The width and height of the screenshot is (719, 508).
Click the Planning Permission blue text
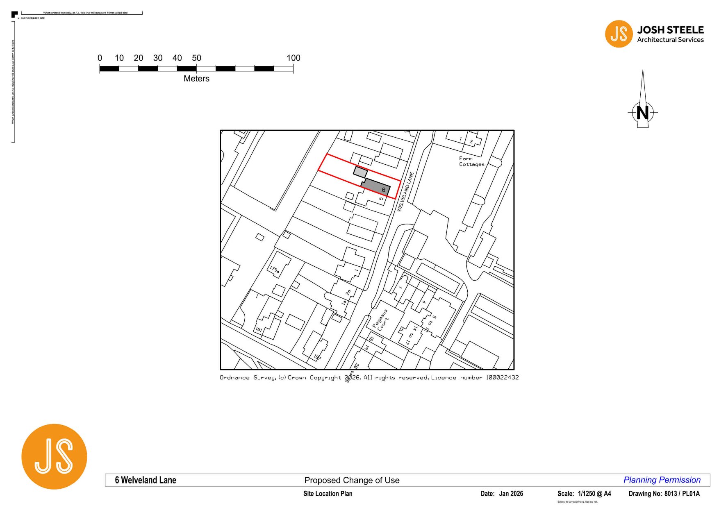pos(662,480)
